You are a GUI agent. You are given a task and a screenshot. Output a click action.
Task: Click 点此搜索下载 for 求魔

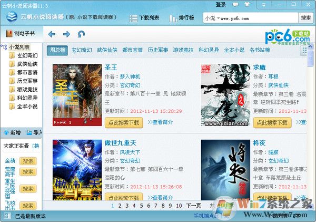point(272,123)
